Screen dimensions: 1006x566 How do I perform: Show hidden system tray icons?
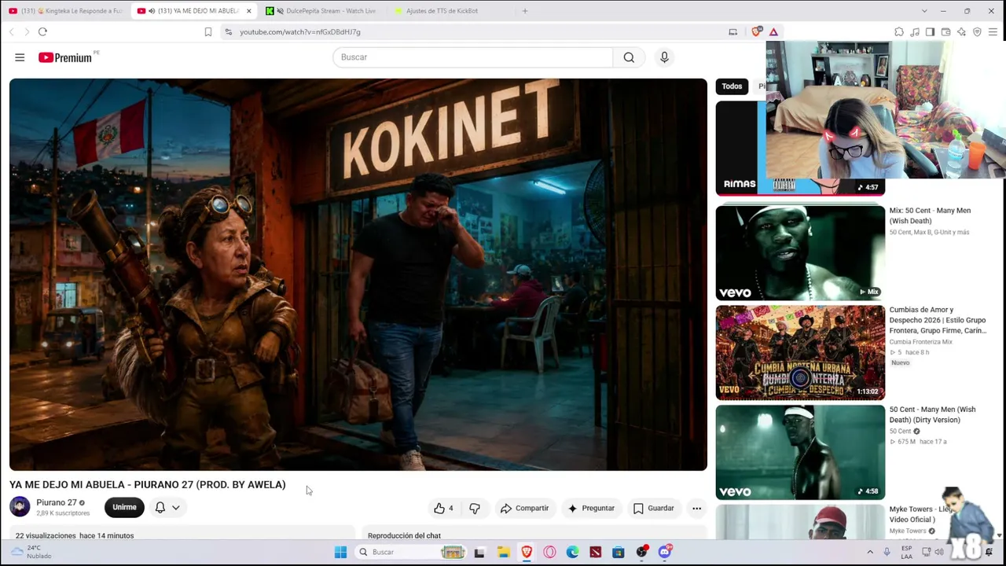pyautogui.click(x=870, y=552)
